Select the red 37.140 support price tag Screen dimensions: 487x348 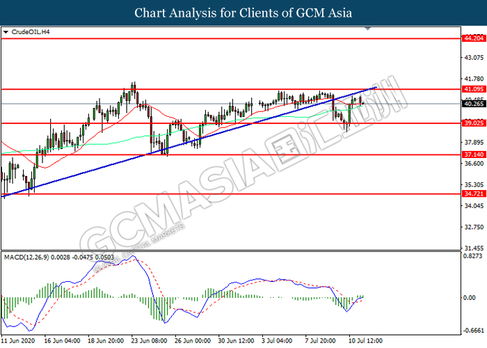pyautogui.click(x=474, y=155)
